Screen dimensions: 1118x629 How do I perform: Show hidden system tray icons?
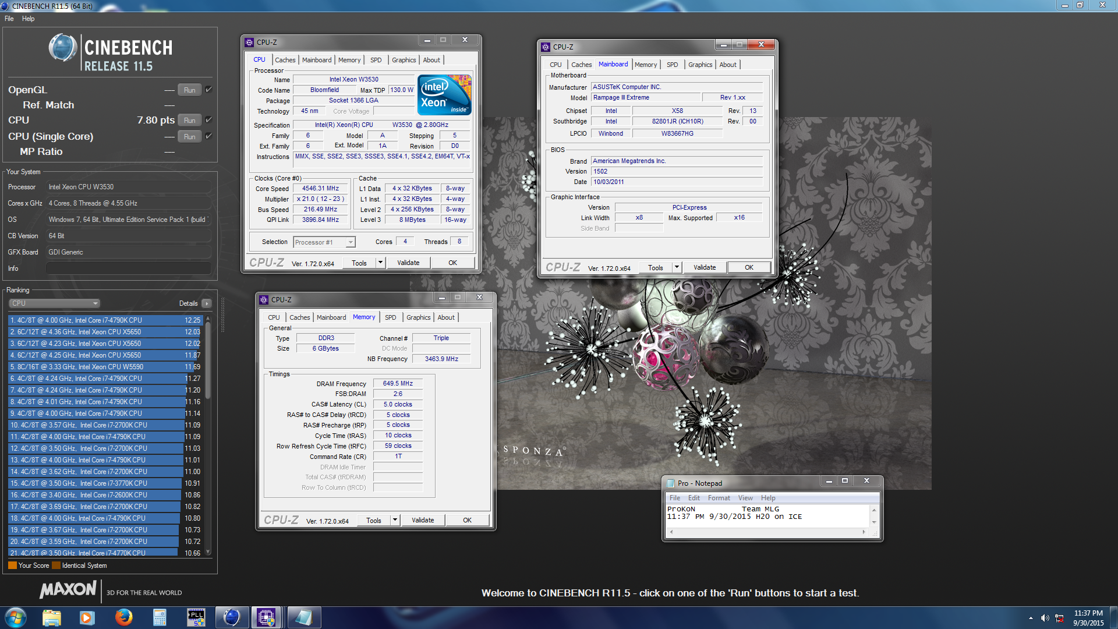[x=1031, y=618]
